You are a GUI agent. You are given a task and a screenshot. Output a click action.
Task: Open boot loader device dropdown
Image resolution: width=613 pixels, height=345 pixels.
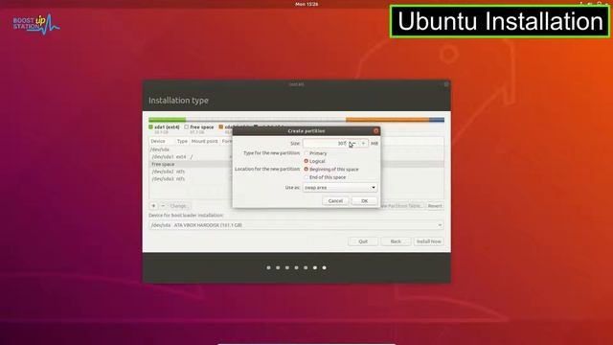tap(296, 225)
